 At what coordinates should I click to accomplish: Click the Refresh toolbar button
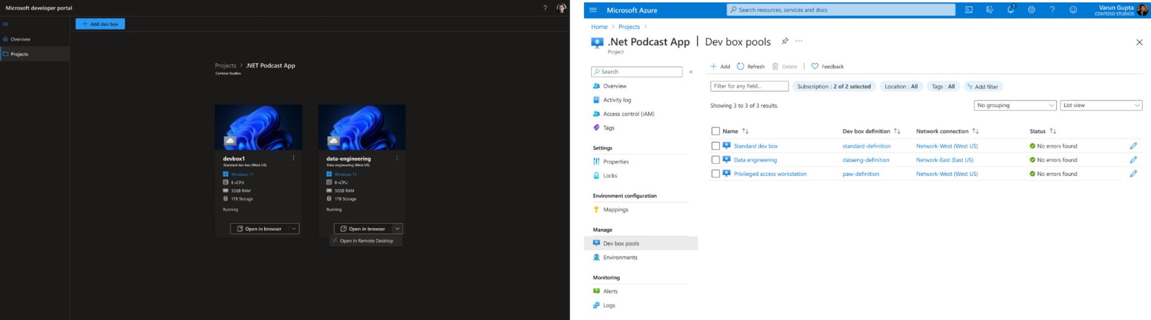[x=751, y=66]
